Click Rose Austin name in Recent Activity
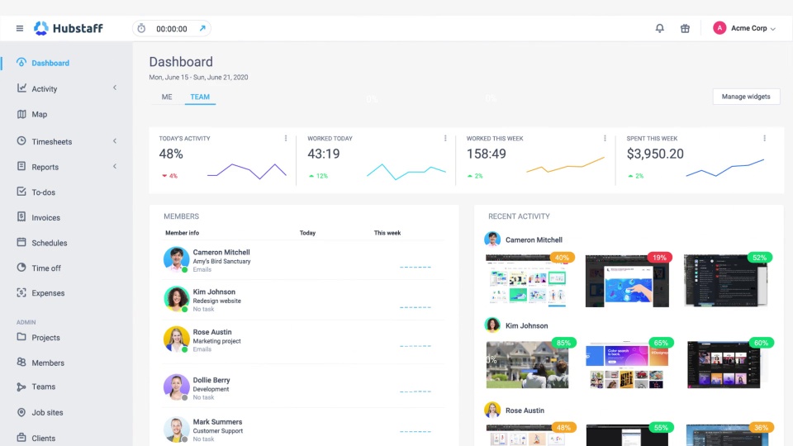This screenshot has width=793, height=446. [x=525, y=410]
